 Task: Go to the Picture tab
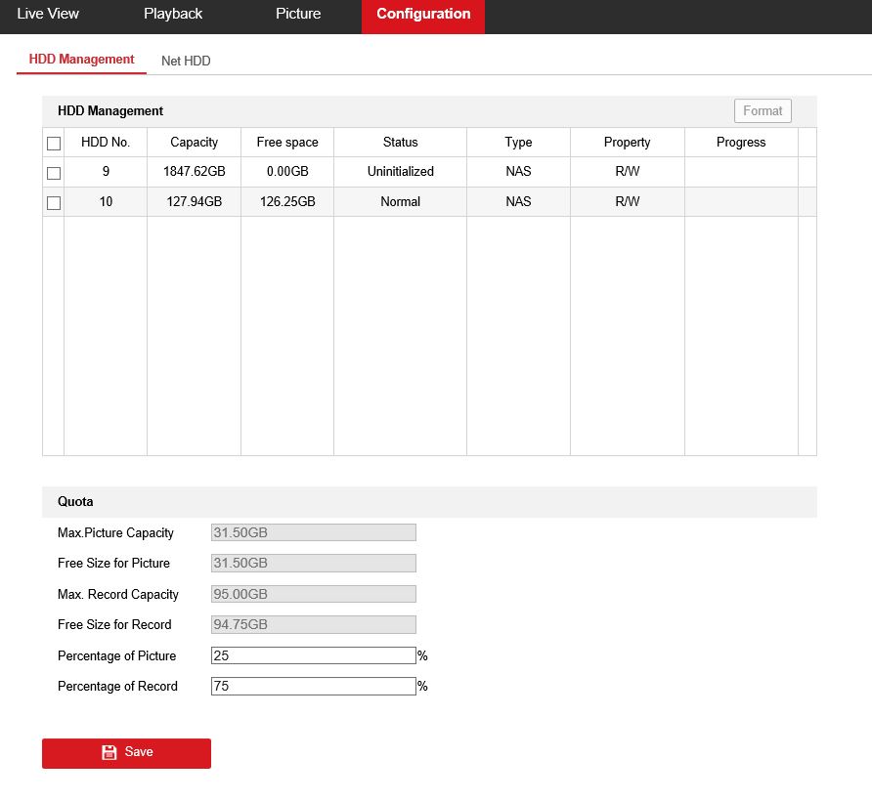(x=298, y=15)
